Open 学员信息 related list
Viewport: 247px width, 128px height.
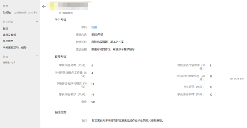pos(8,41)
